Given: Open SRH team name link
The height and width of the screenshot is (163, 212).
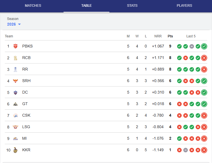Looking at the screenshot, I should (26, 81).
